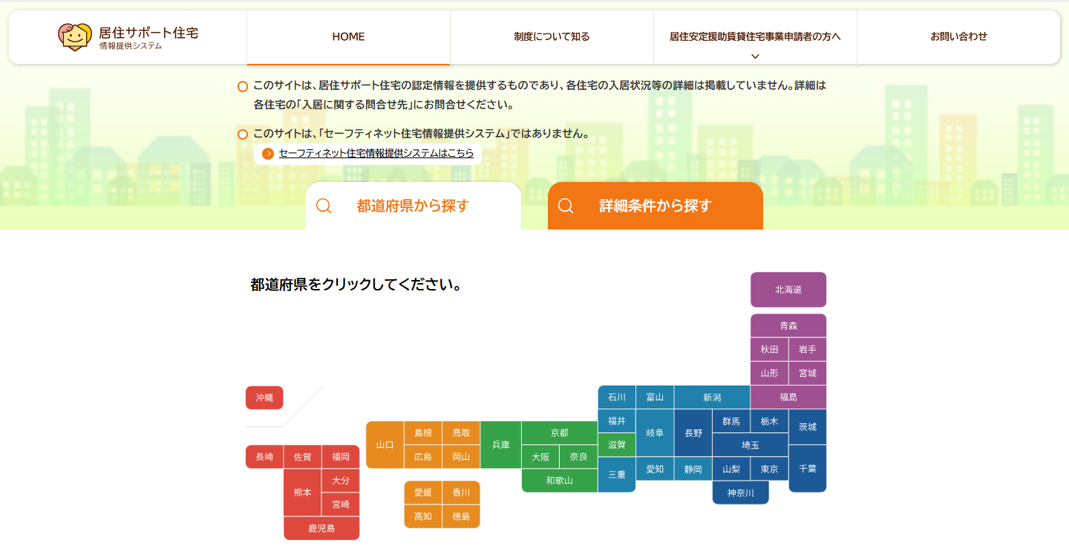Select 沖縄 on the prefecture map
The width and height of the screenshot is (1069, 546).
pos(264,397)
